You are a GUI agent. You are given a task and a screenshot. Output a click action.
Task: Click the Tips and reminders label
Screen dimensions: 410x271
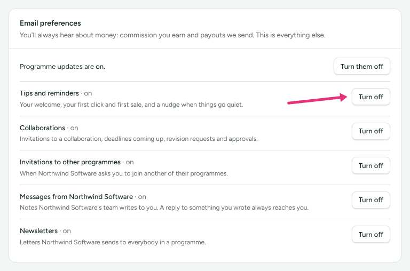tap(49, 93)
